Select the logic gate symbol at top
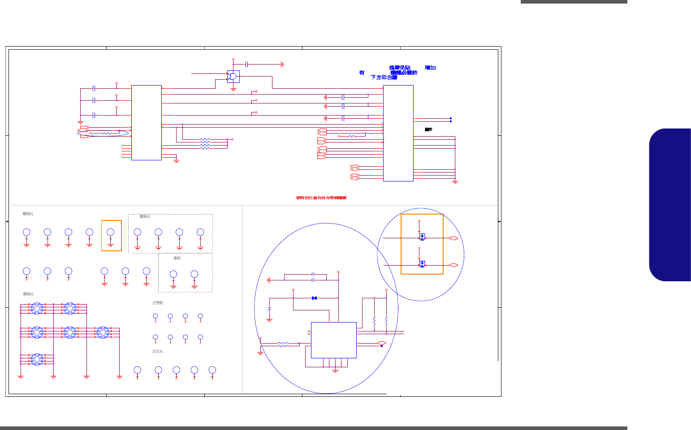Viewport: 691px width, 430px height. click(x=233, y=77)
